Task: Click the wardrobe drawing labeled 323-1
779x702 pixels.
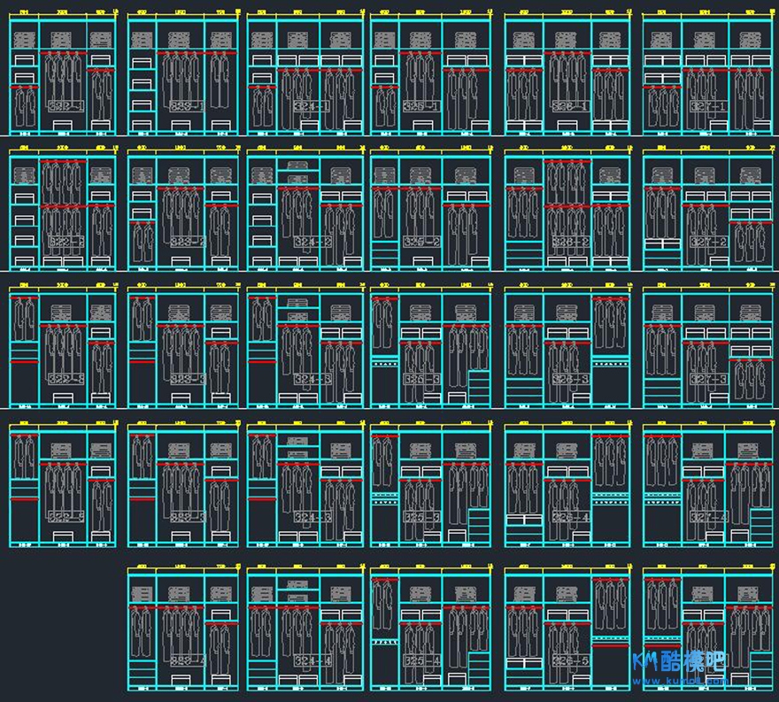Action: coord(183,106)
